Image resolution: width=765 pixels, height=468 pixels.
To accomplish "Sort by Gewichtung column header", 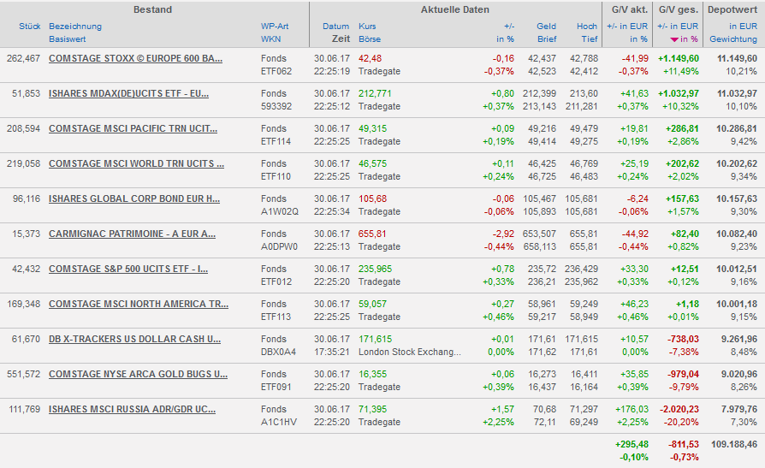I will (x=732, y=39).
